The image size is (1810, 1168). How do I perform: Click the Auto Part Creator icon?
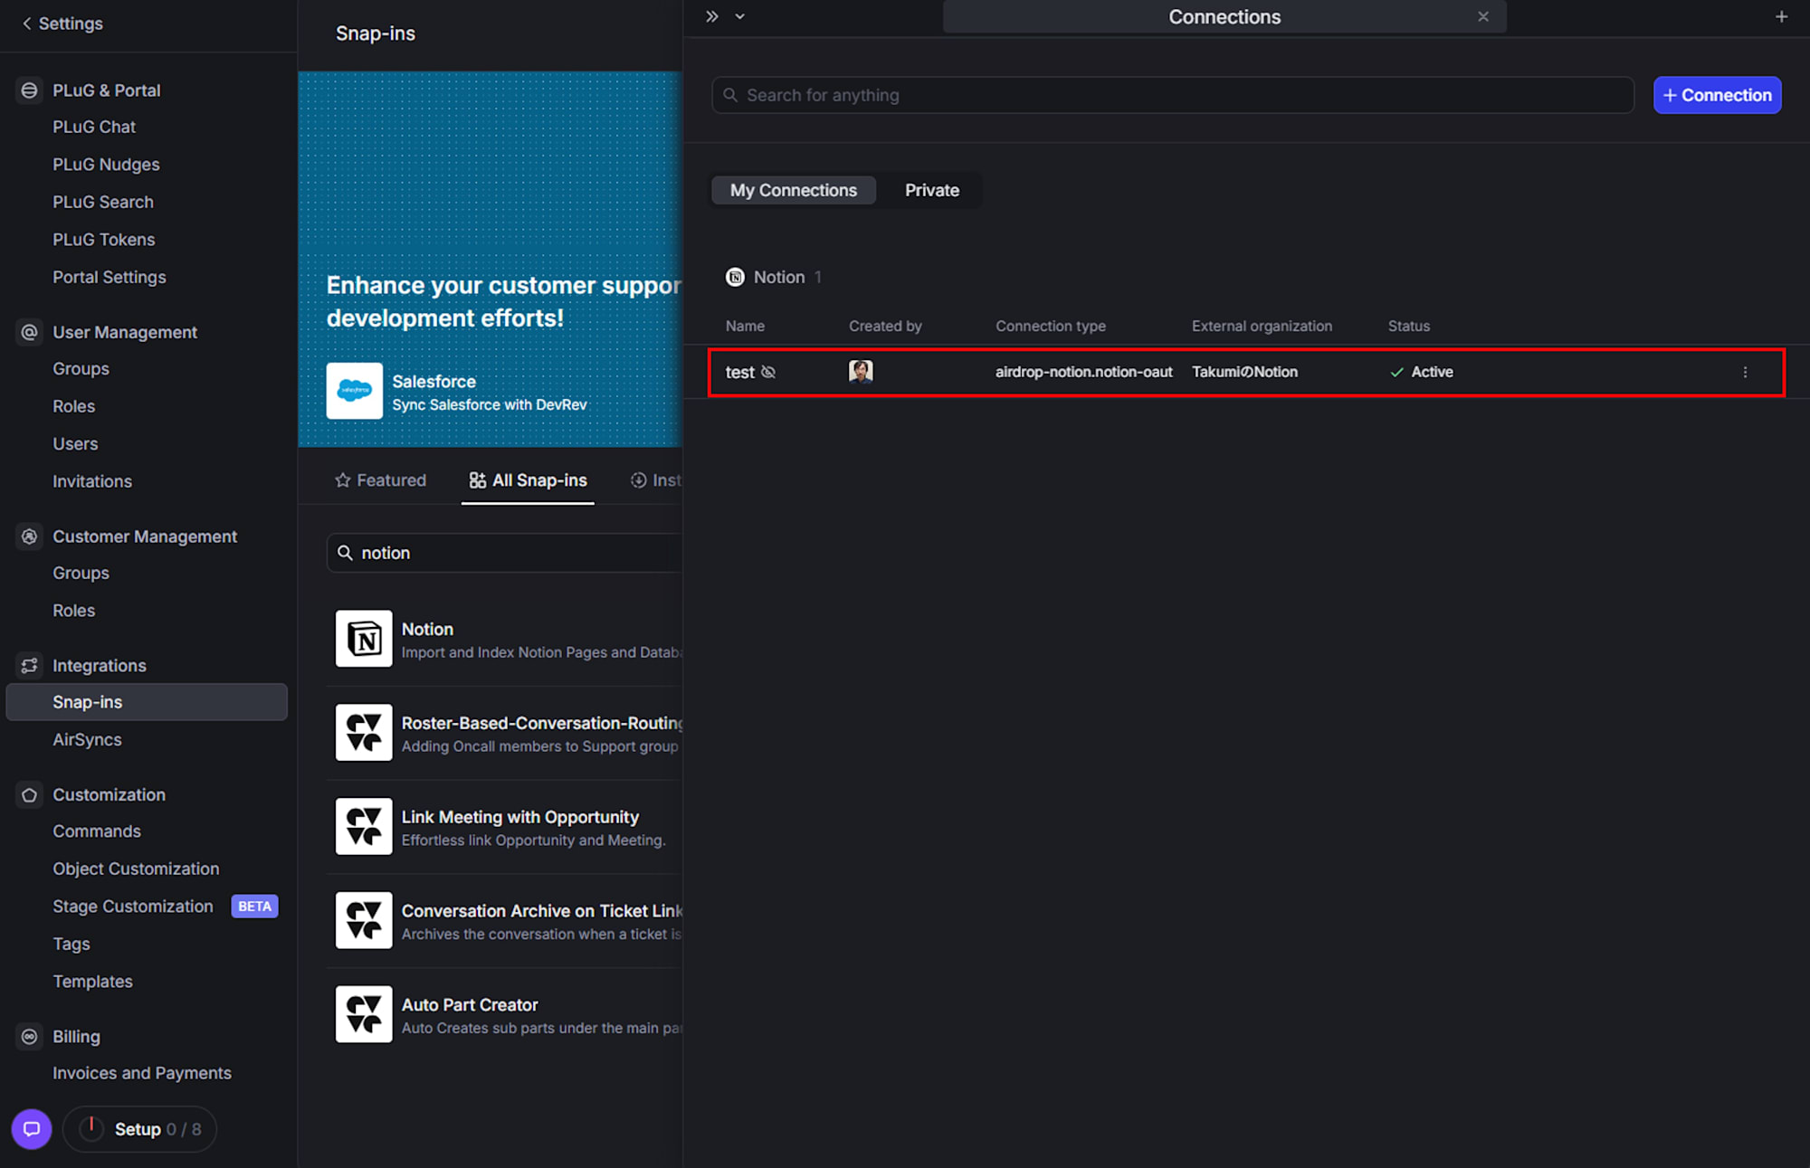364,1014
